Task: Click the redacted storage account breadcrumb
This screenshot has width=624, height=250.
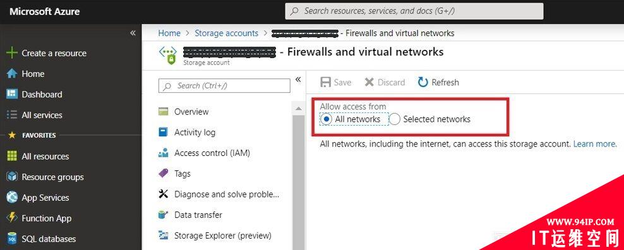Action: pyautogui.click(x=304, y=33)
